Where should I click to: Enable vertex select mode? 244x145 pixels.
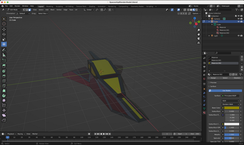coord(24,10)
